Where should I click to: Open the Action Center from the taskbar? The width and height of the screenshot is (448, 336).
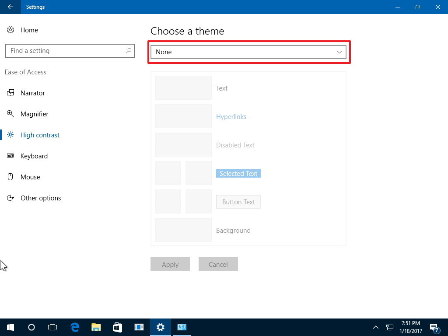[434, 327]
